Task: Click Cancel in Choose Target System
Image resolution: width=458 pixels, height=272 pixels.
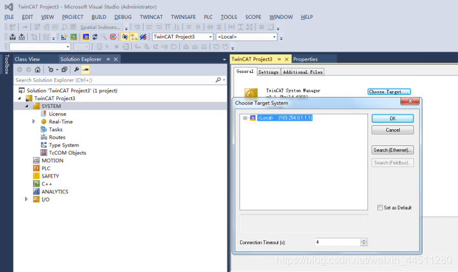Action: [x=393, y=130]
